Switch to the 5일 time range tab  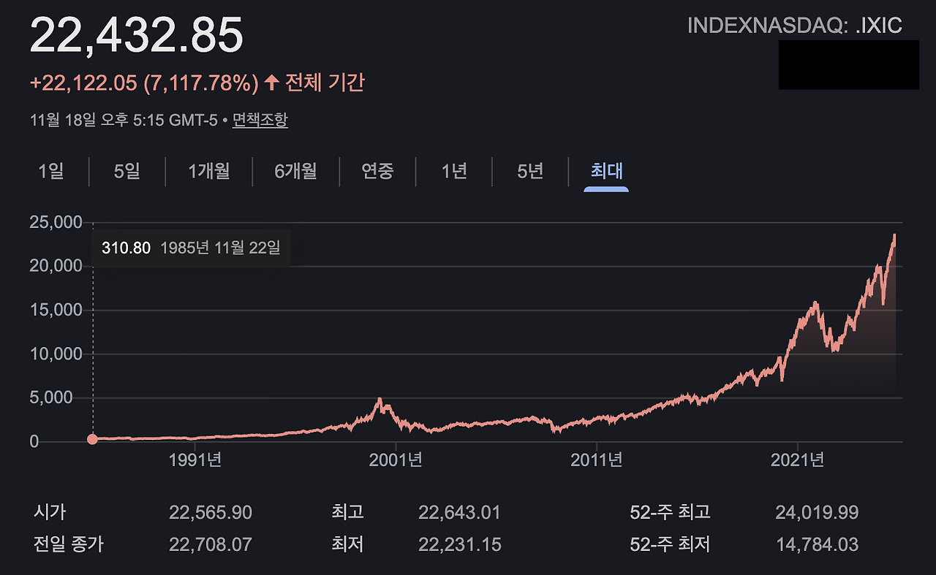click(x=126, y=171)
